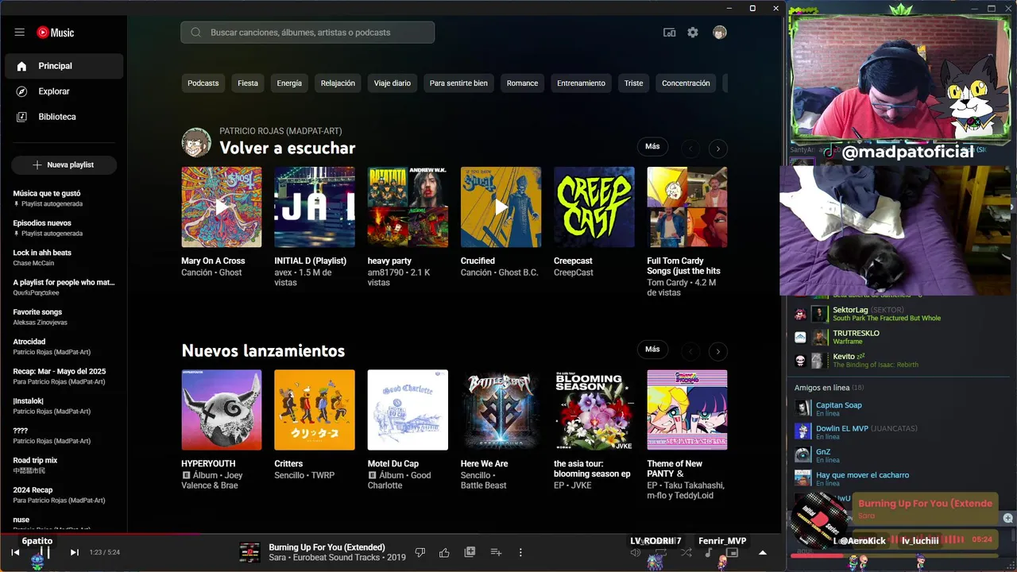The height and width of the screenshot is (572, 1017).
Task: Click the search magnifier icon
Action: click(195, 33)
